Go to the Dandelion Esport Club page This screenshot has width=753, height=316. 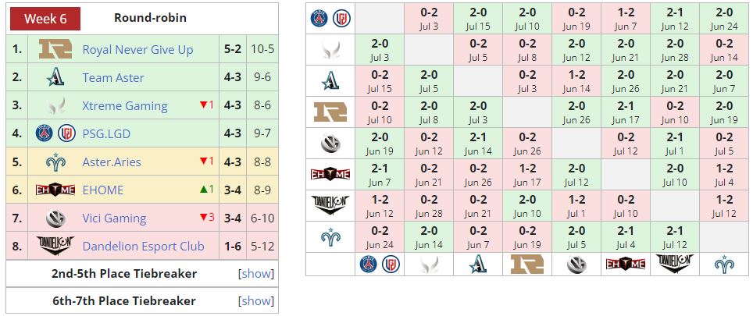(x=143, y=247)
